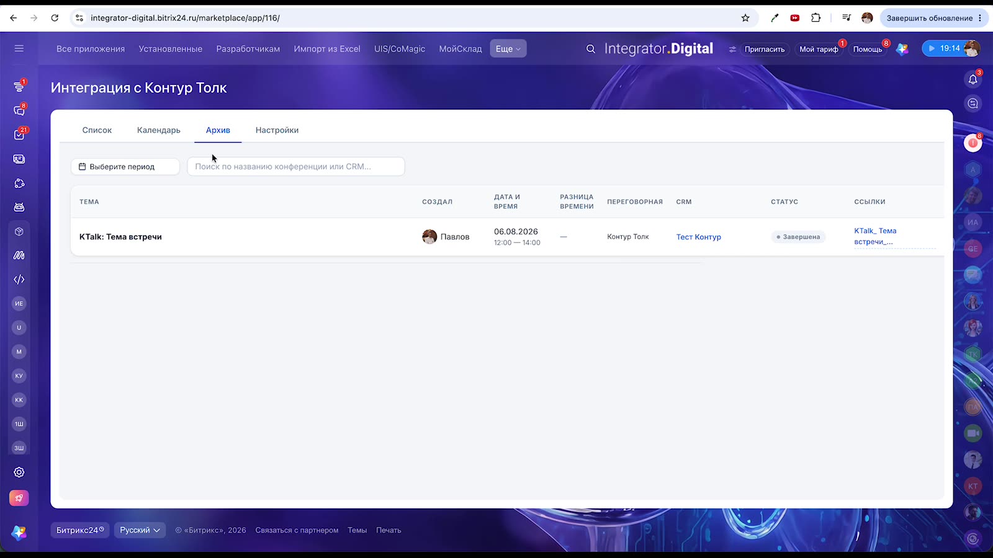Open the tasks icon with badge 21
The width and height of the screenshot is (993, 558).
pyautogui.click(x=19, y=135)
